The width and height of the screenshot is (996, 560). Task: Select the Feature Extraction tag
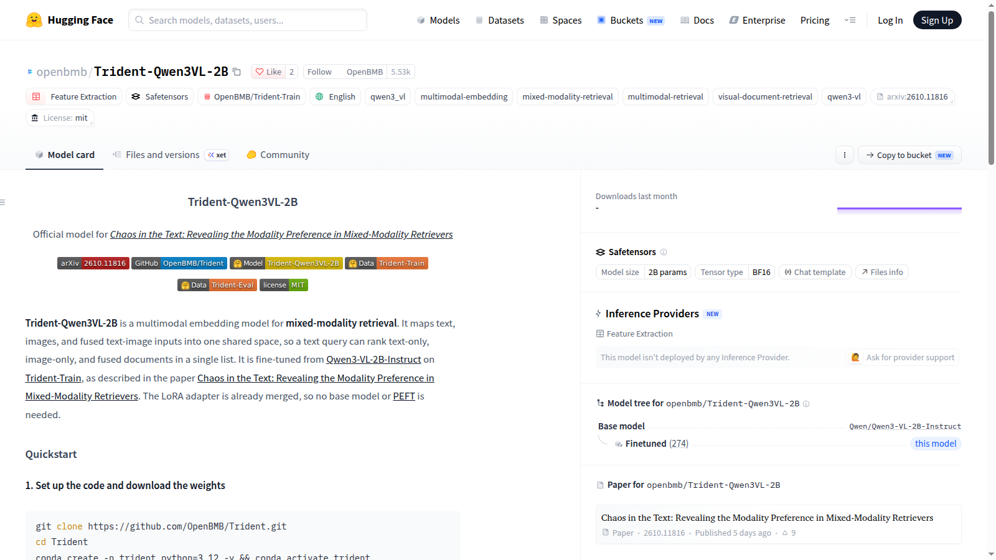coord(74,96)
